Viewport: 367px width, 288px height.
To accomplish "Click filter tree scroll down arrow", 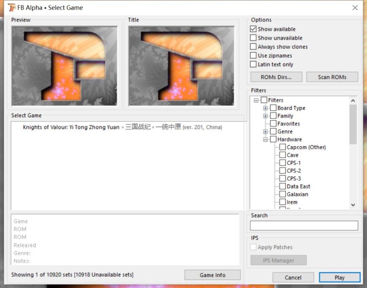I will coord(353,205).
